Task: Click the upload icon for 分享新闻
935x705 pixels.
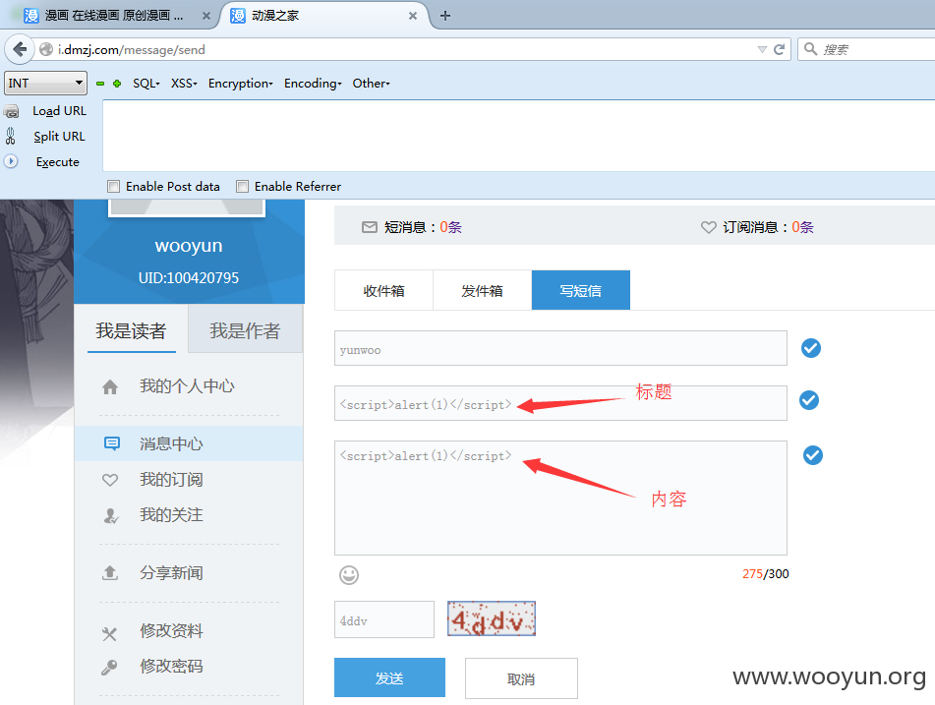Action: [x=110, y=573]
